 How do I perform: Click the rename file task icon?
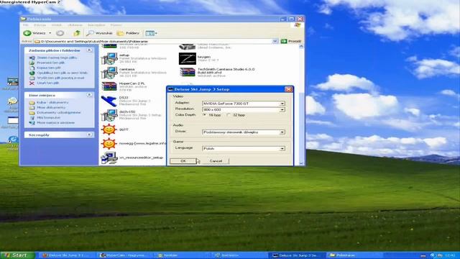(x=32, y=58)
